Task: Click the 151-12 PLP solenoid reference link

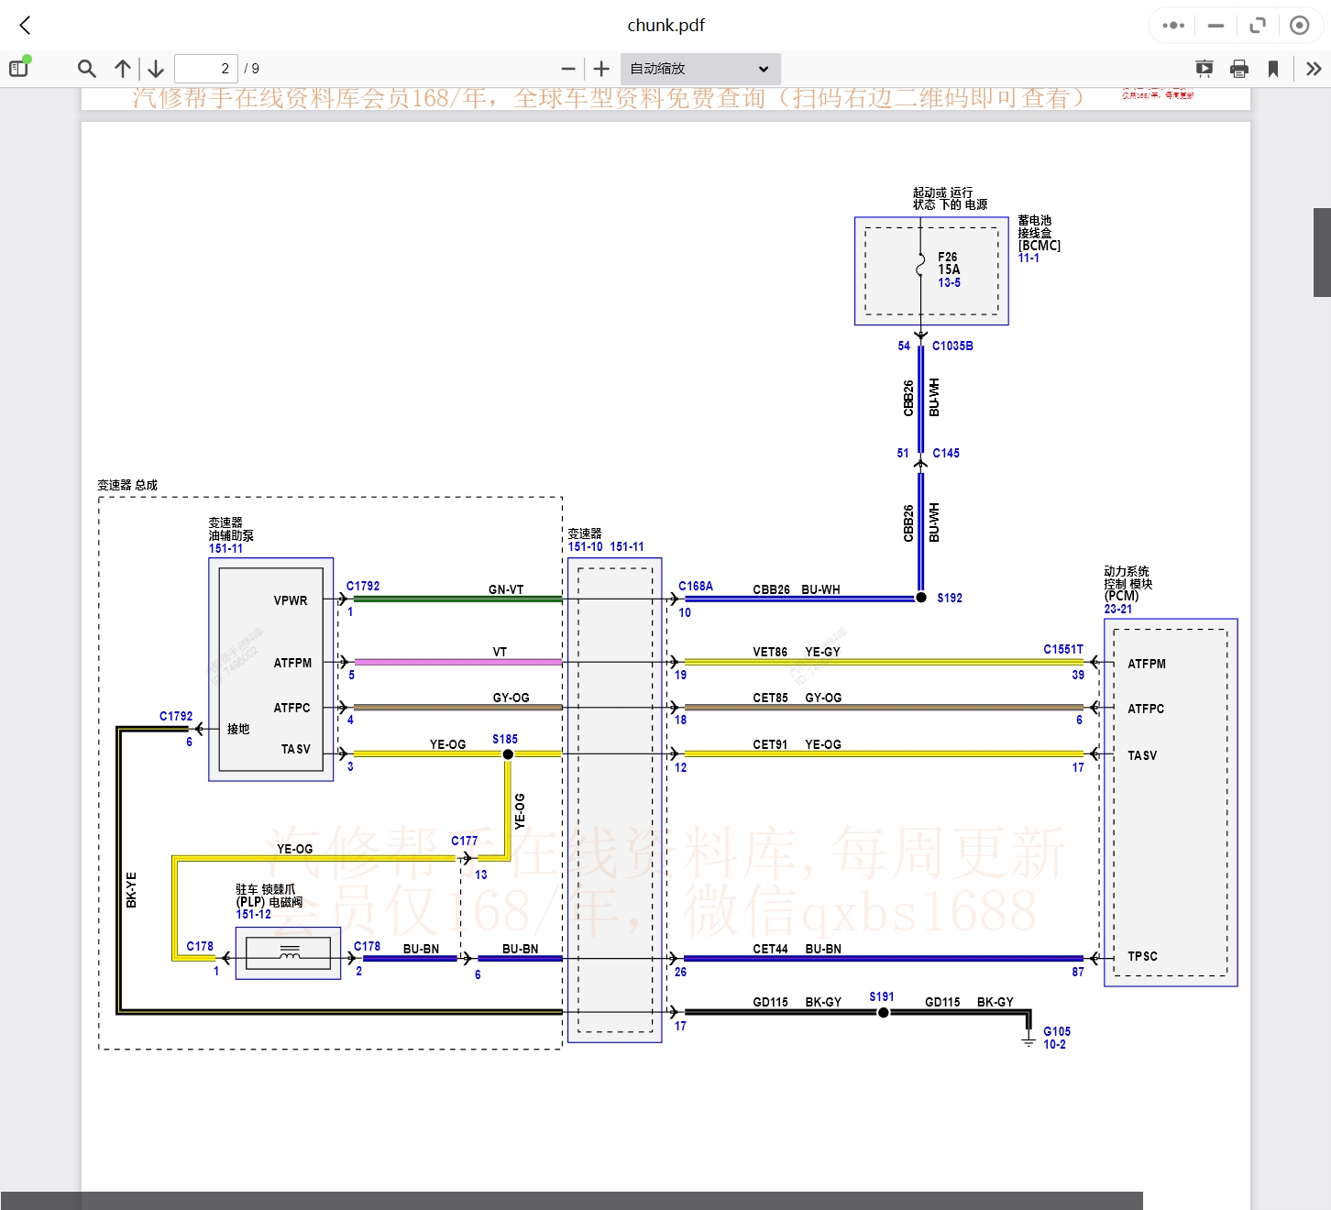Action: [254, 914]
